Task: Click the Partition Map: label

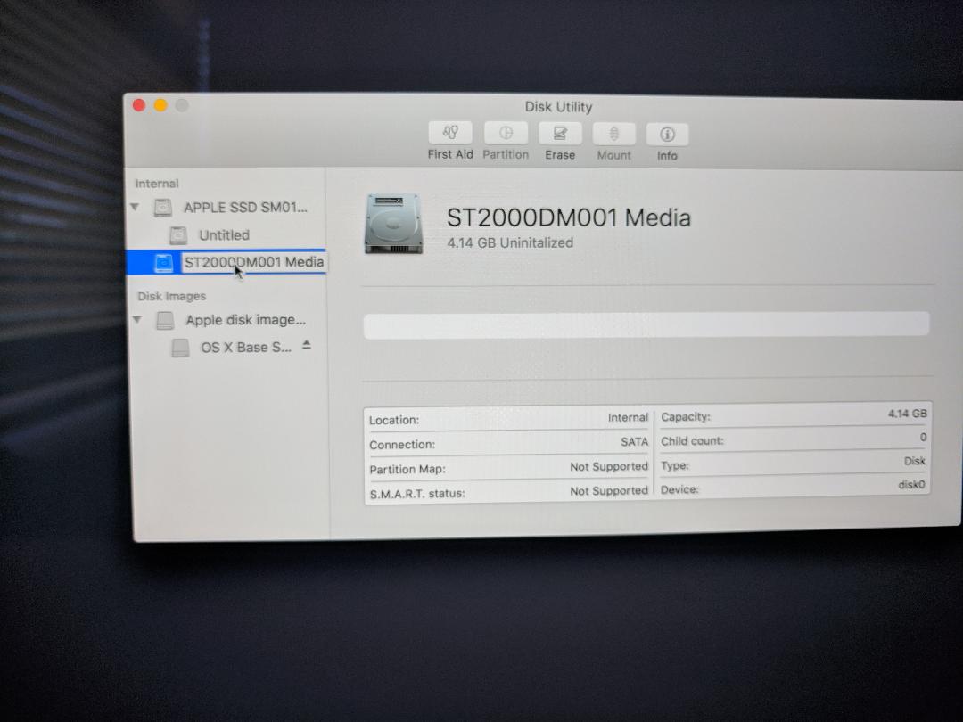Action: click(407, 470)
